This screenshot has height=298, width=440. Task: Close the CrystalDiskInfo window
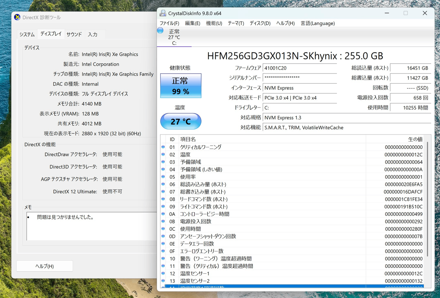coord(425,13)
